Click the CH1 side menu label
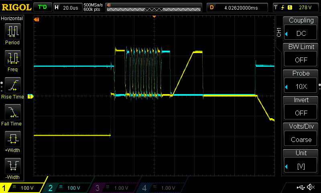This screenshot has height=193, width=321. pyautogui.click(x=278, y=32)
